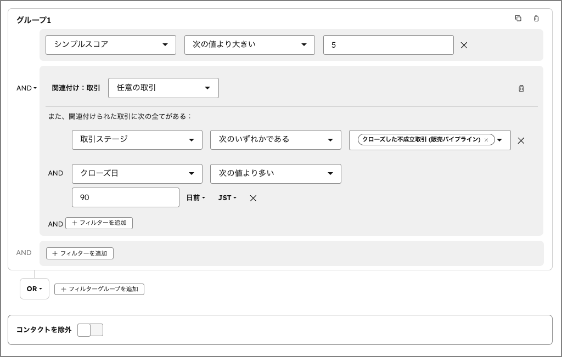
Task: Remove the シンプルスコア filter row
Action: pos(464,46)
